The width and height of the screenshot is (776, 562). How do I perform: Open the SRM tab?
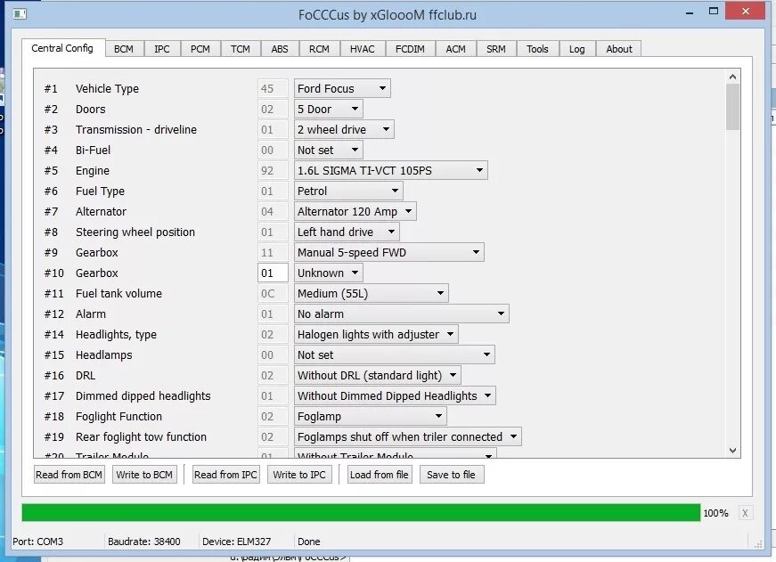pos(496,49)
